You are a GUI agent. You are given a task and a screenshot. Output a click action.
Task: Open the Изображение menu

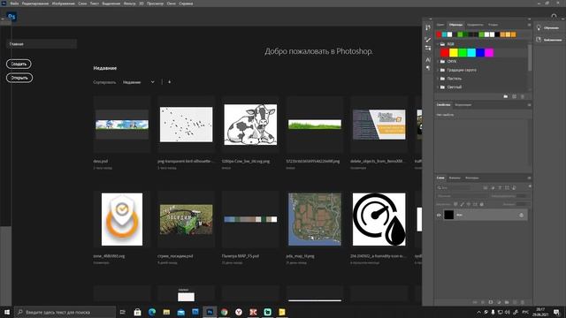click(63, 4)
